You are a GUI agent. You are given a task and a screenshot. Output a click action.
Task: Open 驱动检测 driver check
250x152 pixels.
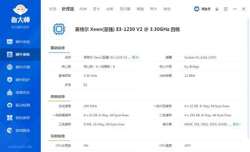pyautogui.click(x=20, y=105)
